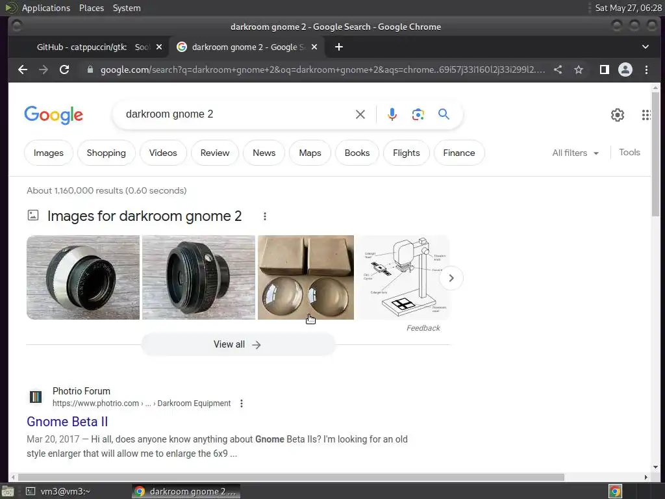
Task: Open Photrio Forum site name link
Action: click(81, 391)
